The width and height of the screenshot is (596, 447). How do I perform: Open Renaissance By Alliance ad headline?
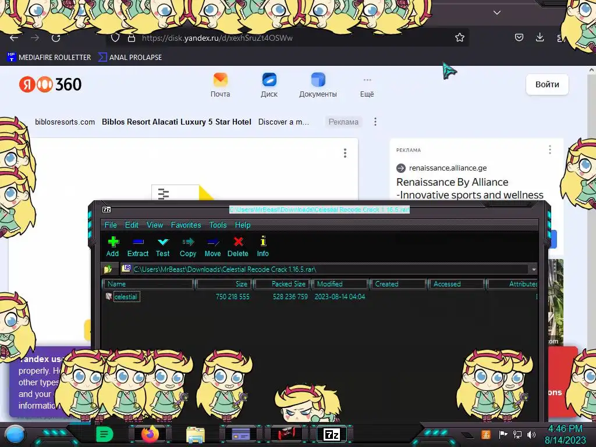(x=470, y=189)
